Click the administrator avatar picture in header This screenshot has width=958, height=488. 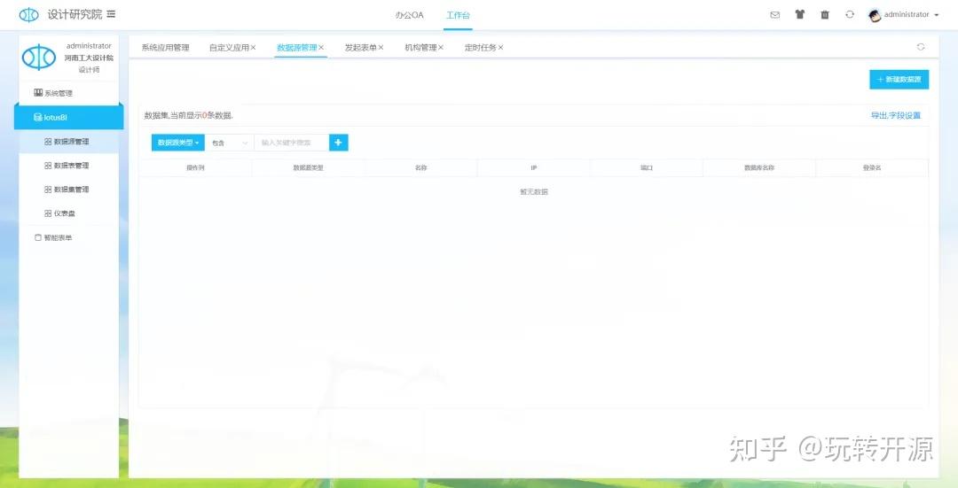pos(875,15)
